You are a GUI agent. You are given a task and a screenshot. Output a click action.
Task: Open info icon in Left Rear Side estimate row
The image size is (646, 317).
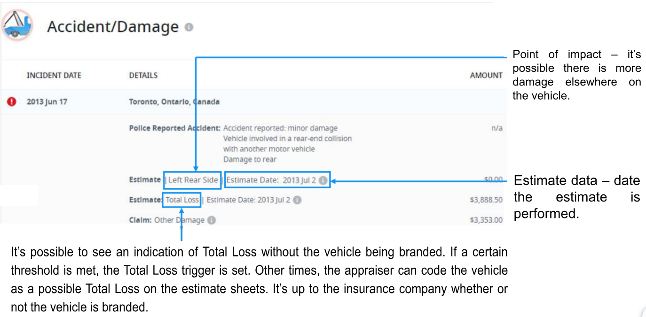323,180
